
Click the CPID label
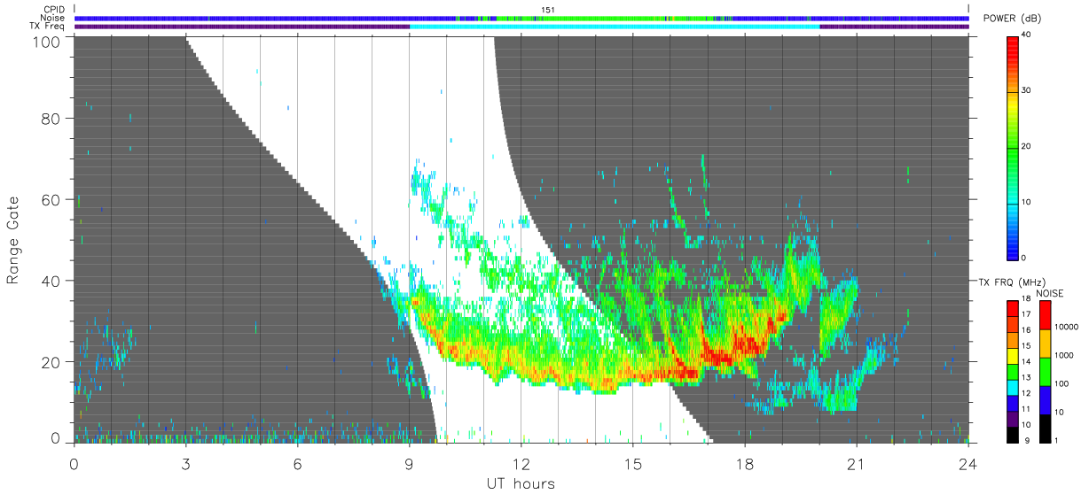tap(55, 10)
